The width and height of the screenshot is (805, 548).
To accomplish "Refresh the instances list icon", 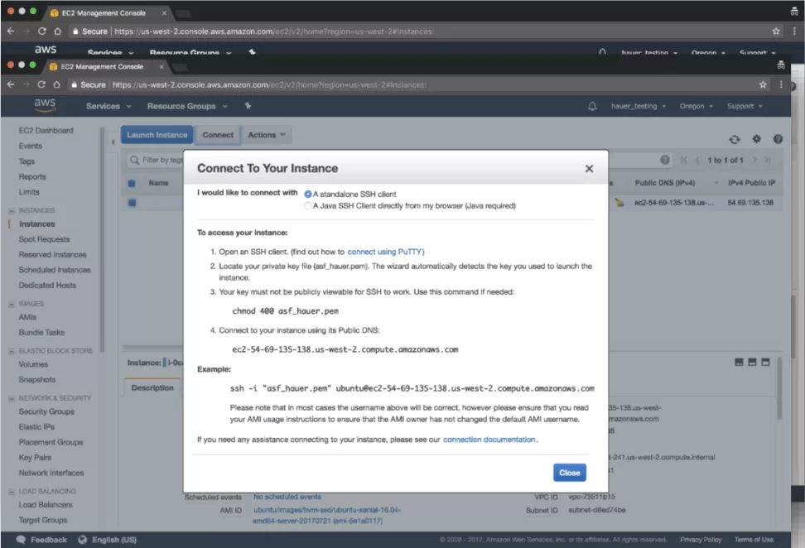I will 735,139.
